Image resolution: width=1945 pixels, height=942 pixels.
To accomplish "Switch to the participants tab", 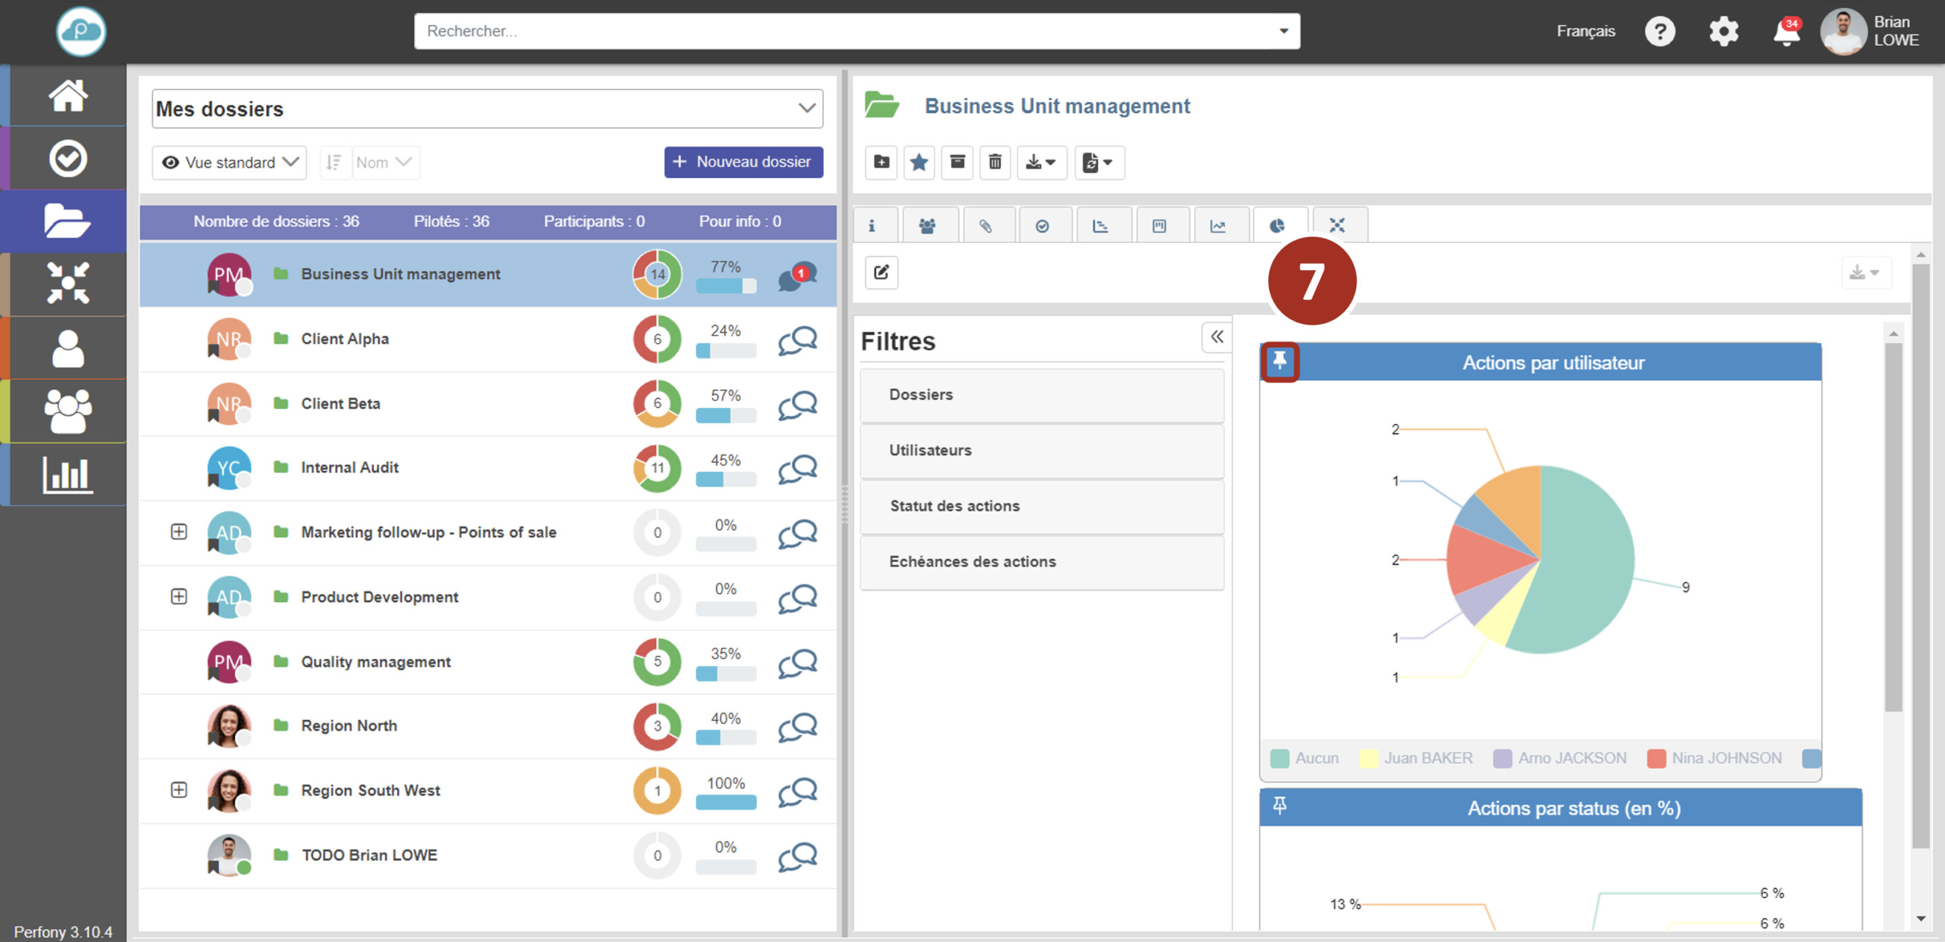I will (927, 226).
